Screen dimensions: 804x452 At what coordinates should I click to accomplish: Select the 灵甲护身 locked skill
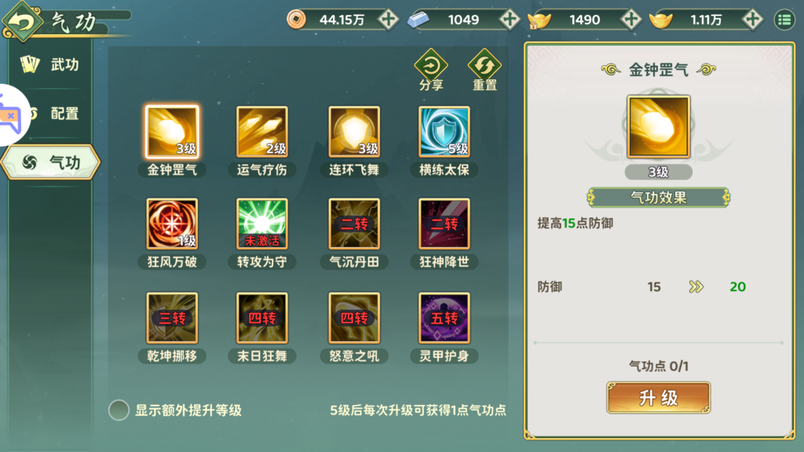pyautogui.click(x=444, y=318)
